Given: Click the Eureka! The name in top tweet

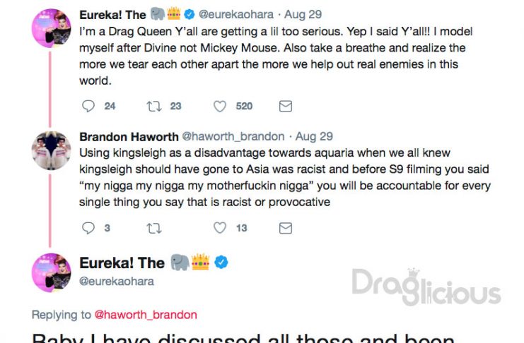Looking at the screenshot, I should click(x=112, y=15).
